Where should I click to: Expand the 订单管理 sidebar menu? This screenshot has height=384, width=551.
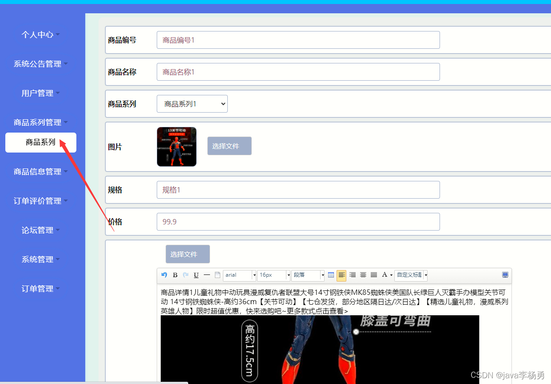(x=40, y=288)
